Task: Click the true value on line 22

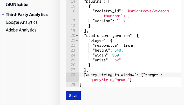Action: [128, 45]
